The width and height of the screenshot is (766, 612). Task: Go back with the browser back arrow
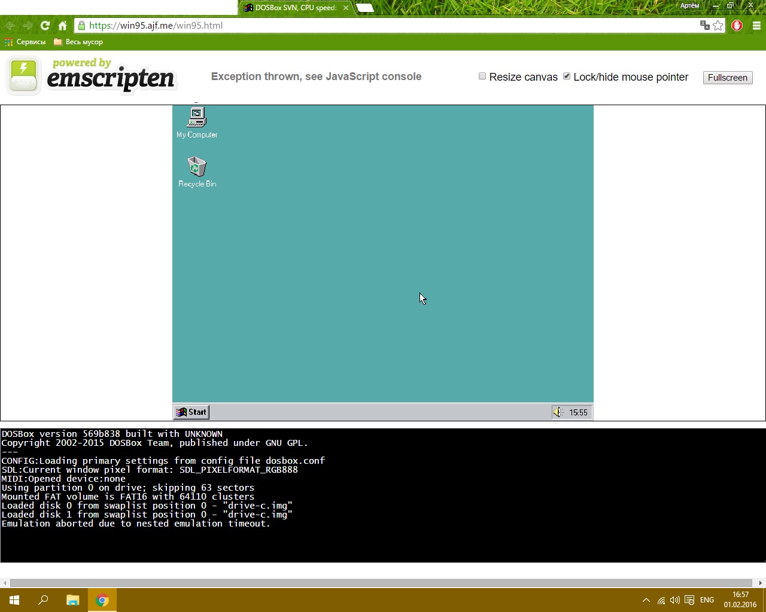pos(11,26)
